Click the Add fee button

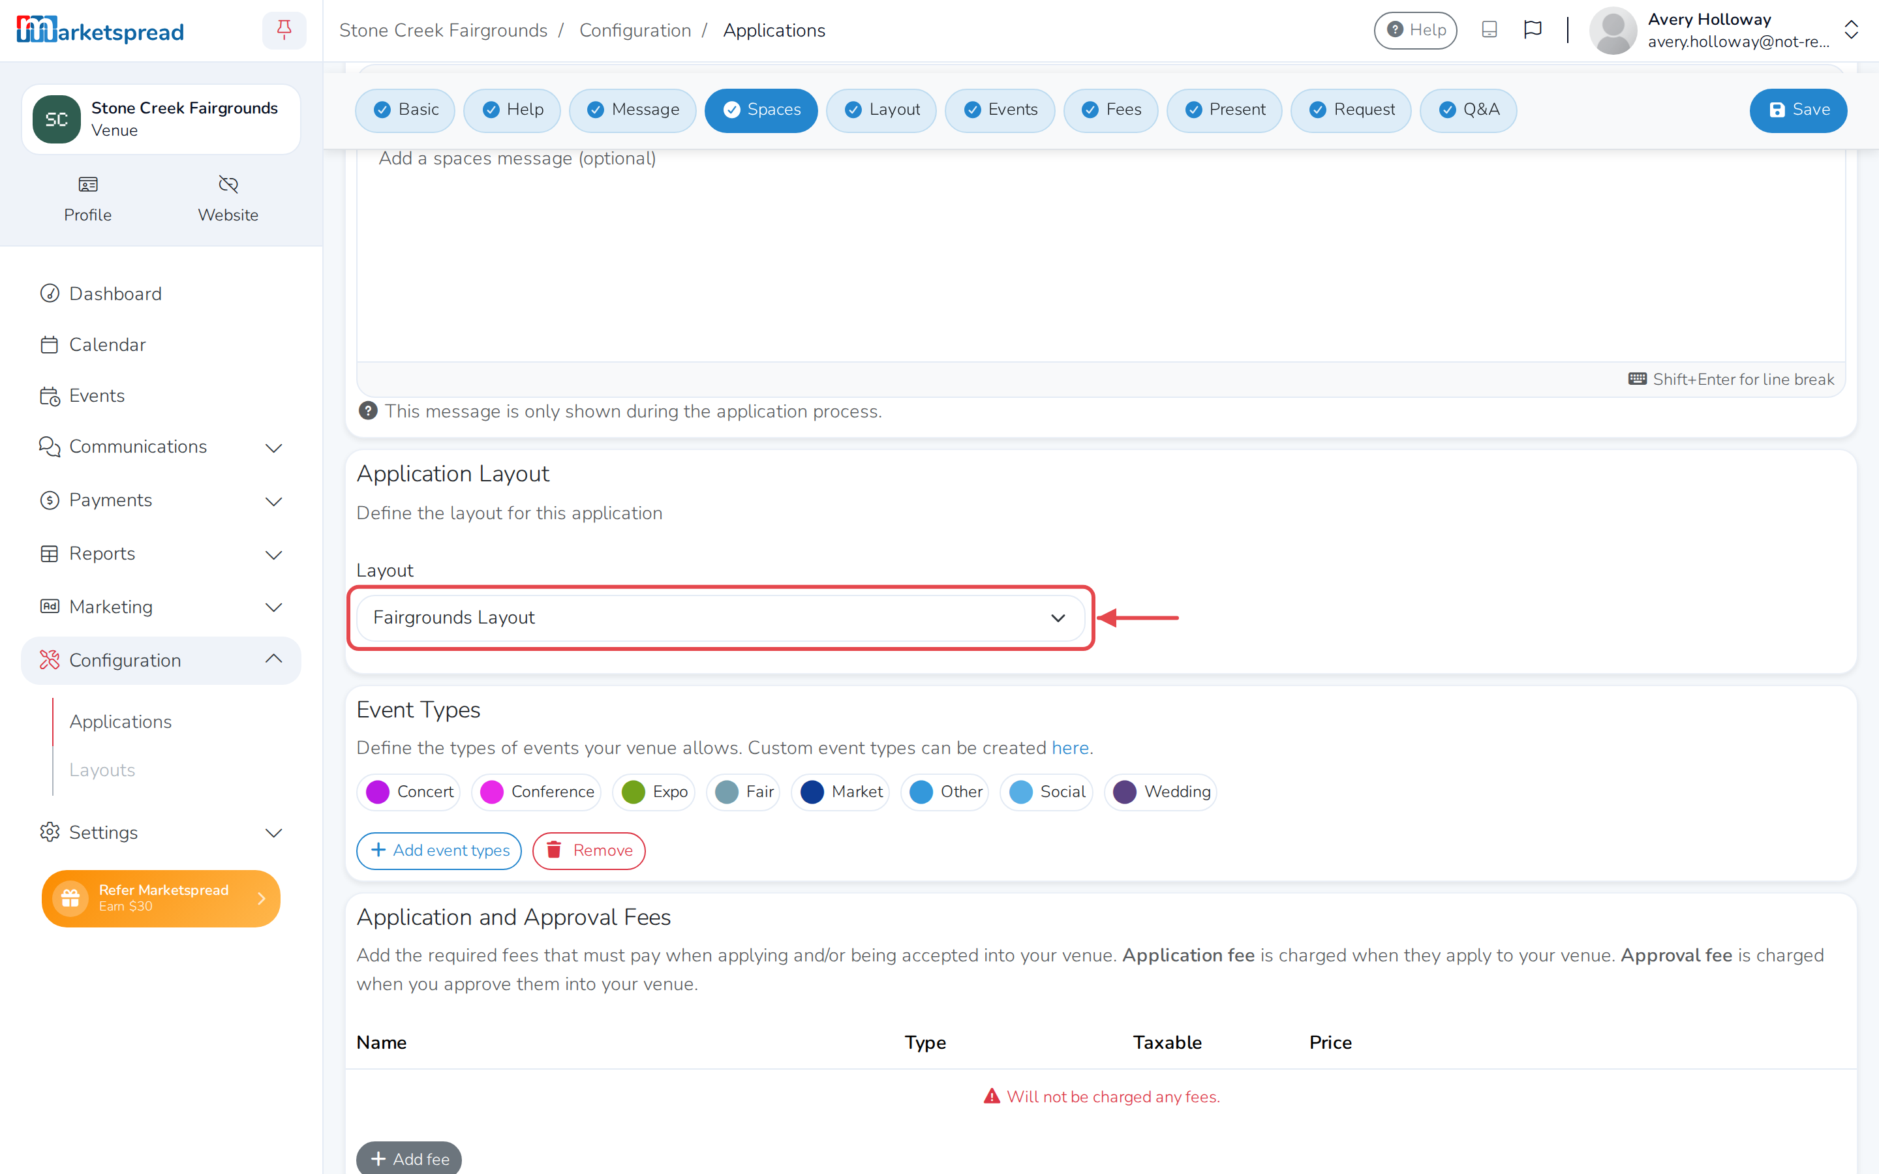pyautogui.click(x=409, y=1158)
